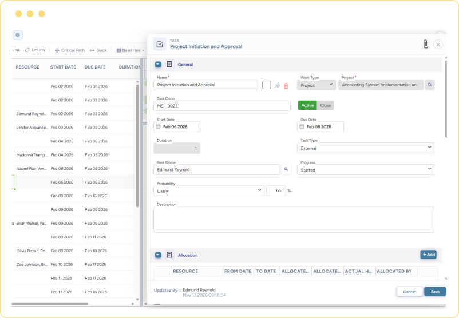Click the RESOURCE column header in grid
The width and height of the screenshot is (459, 318).
[27, 67]
